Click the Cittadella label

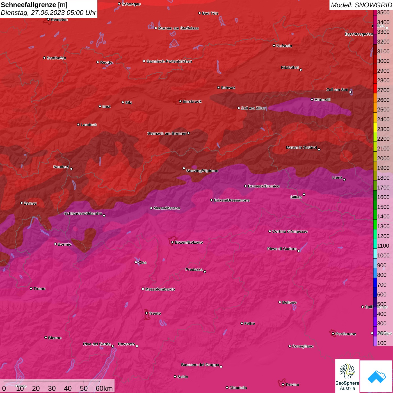coord(238,388)
